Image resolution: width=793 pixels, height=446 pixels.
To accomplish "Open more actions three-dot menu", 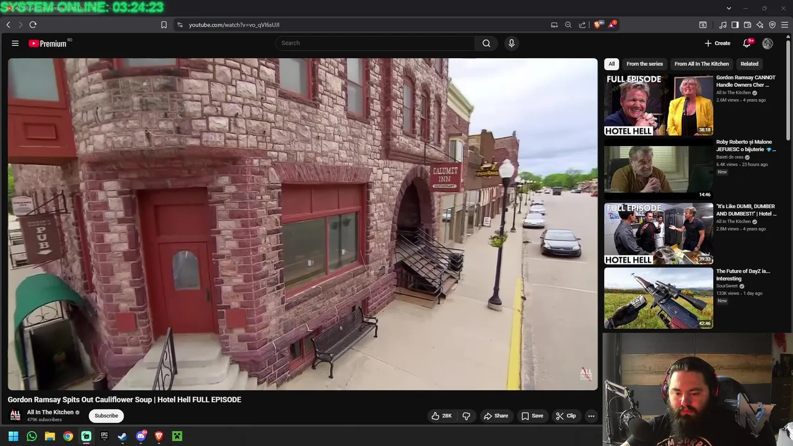I will point(591,416).
